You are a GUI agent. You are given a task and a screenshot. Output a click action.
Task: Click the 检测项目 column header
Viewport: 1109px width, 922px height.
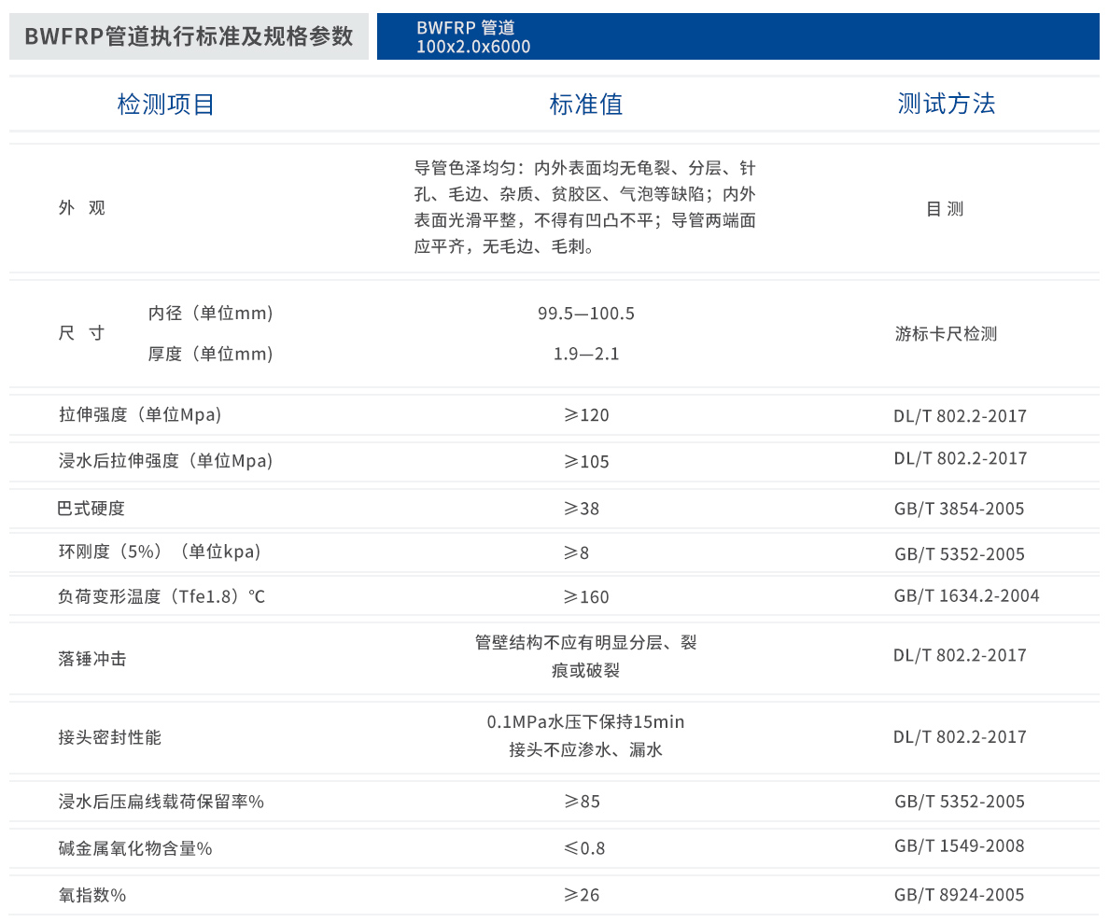click(166, 104)
